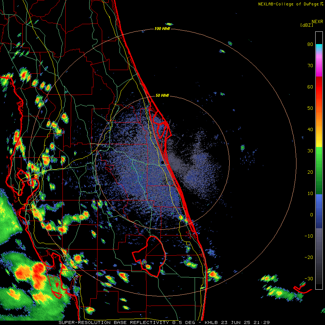Click the 30 dBZ scale value
325x325 pixels.
click(x=310, y=151)
